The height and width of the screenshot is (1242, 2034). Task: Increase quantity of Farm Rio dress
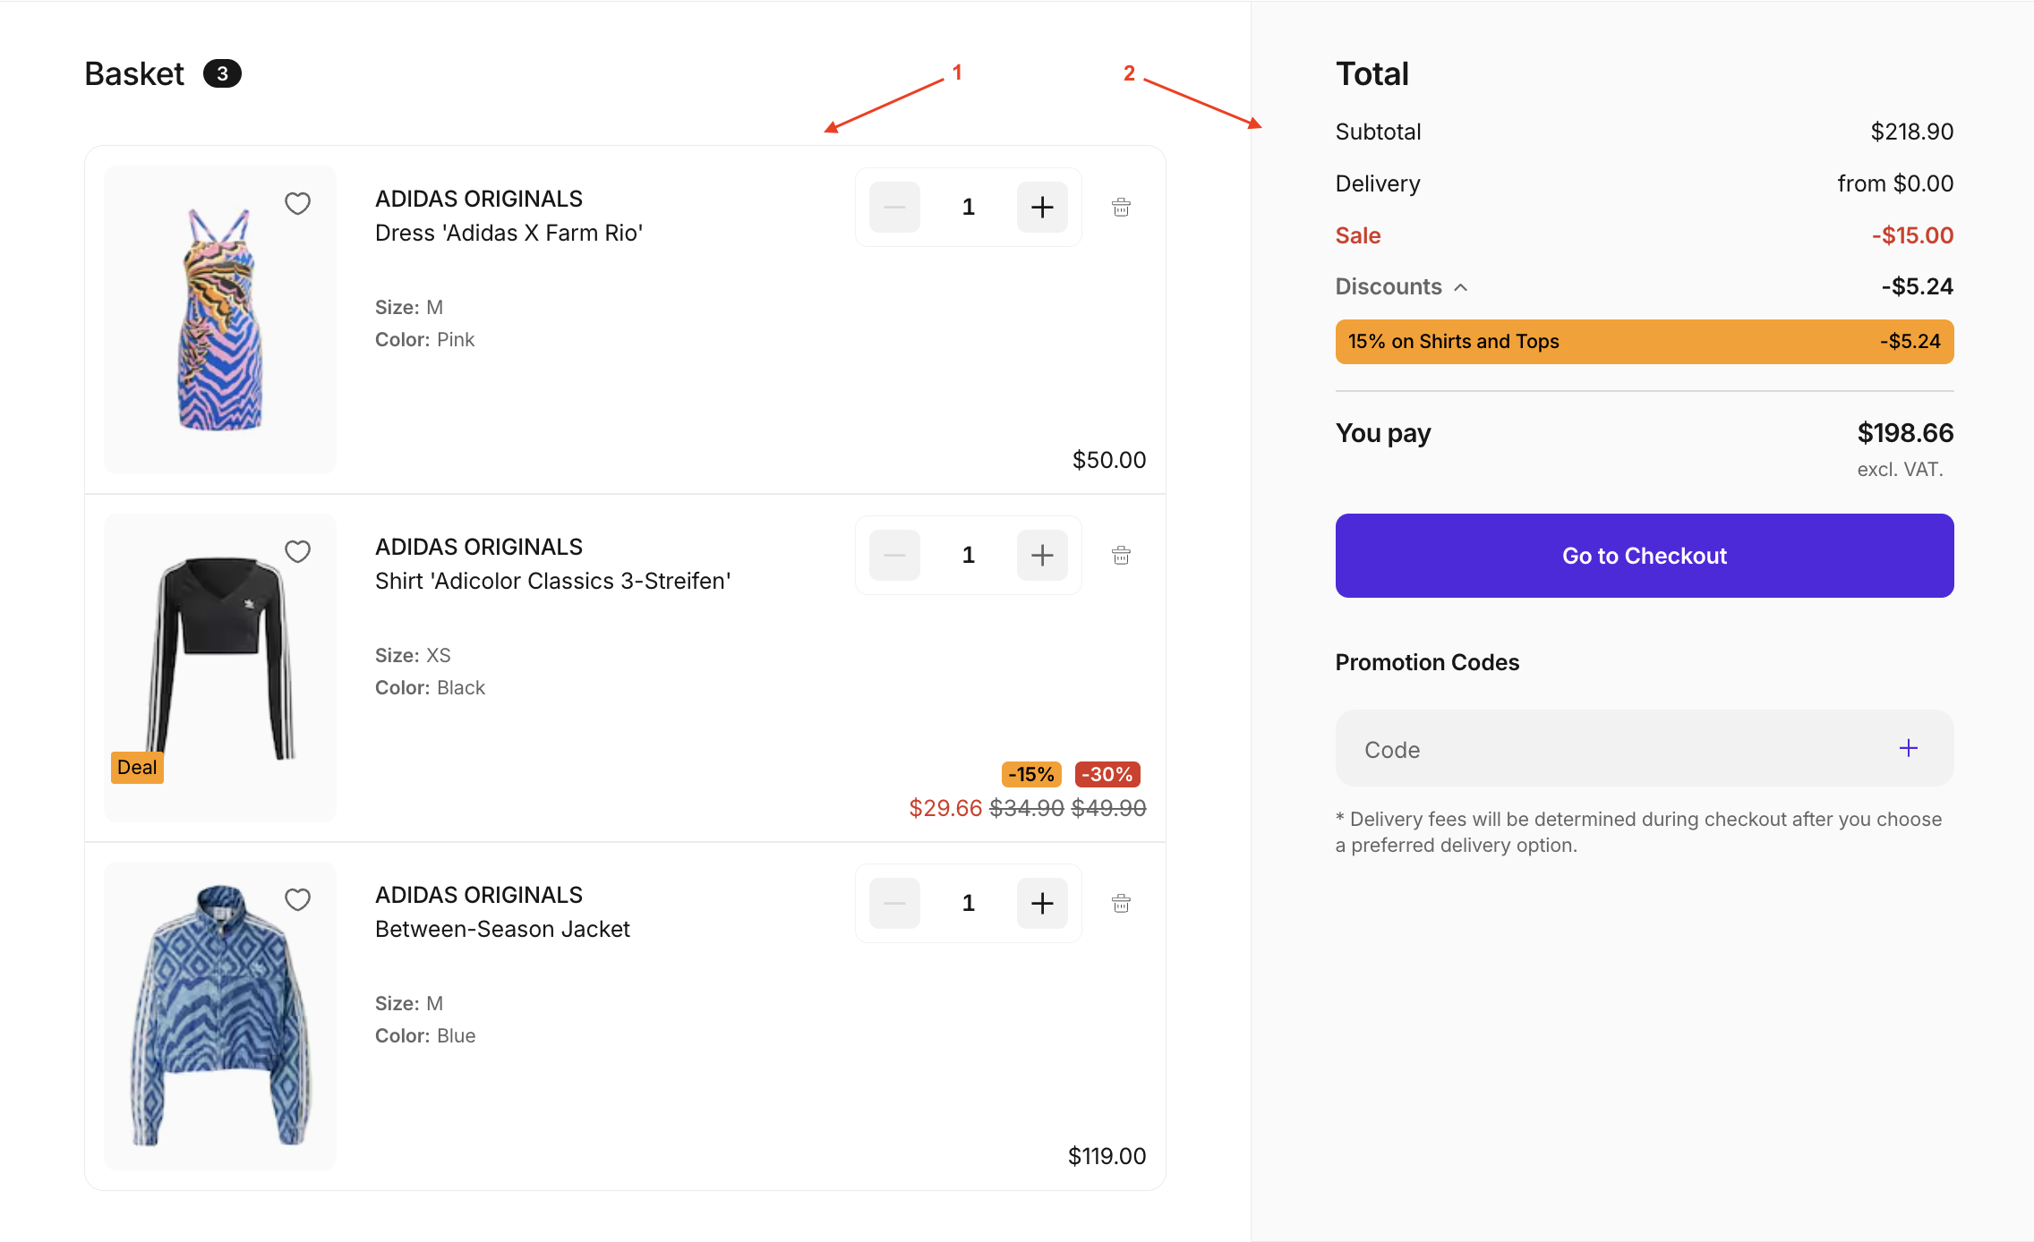click(1042, 208)
